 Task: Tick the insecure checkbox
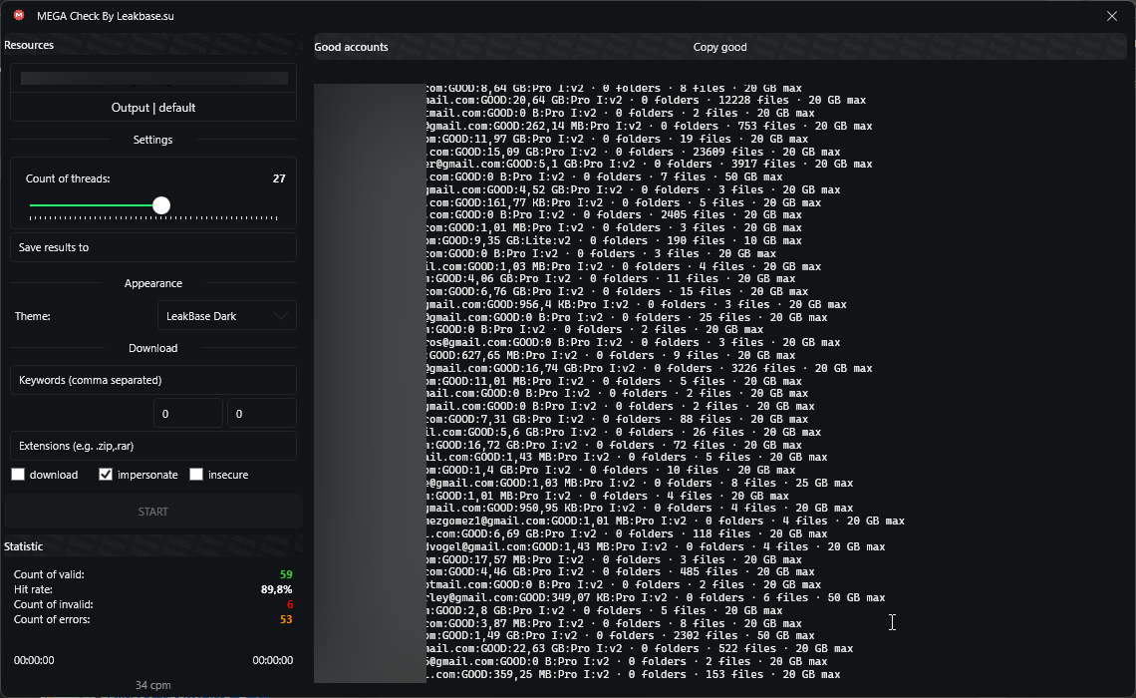click(196, 475)
